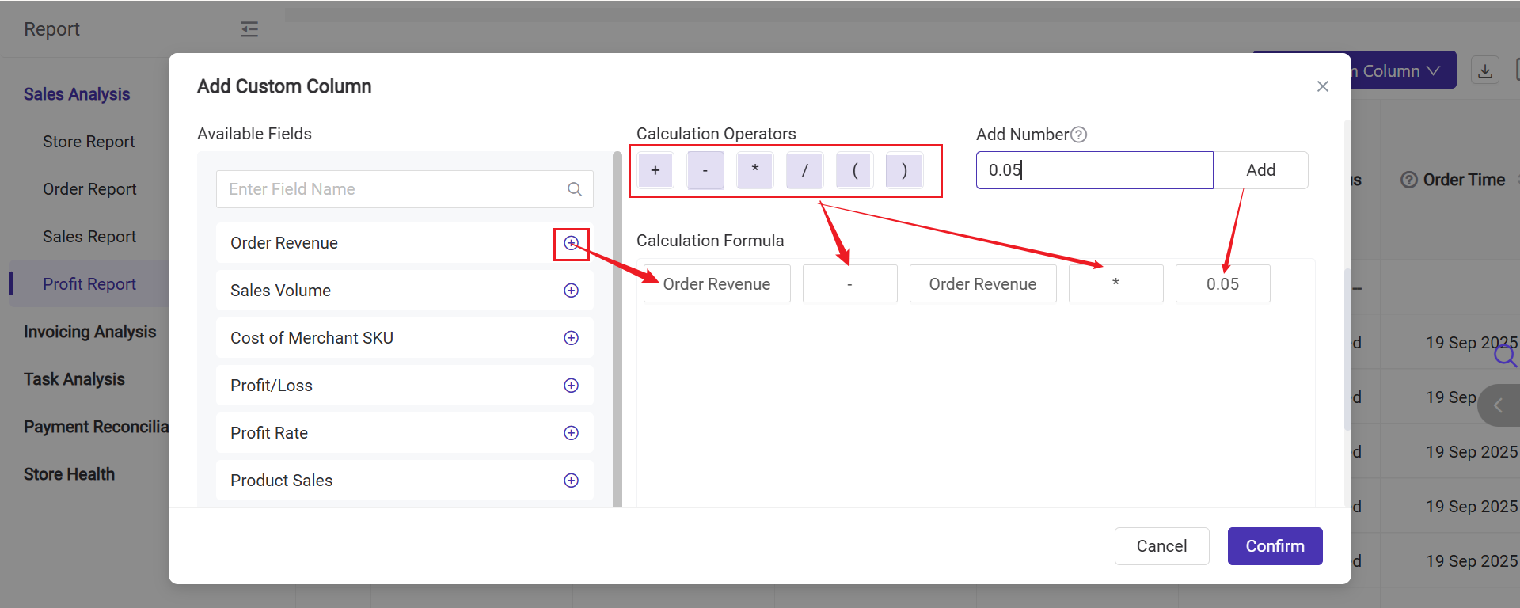Open Store Report in sidebar
Screen dimensions: 1520x608
click(x=89, y=142)
